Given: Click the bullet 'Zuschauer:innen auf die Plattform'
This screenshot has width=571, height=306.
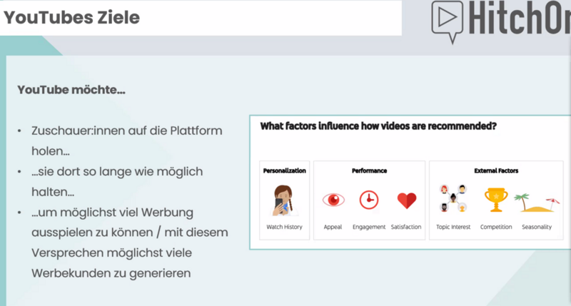Looking at the screenshot, I should (x=127, y=131).
